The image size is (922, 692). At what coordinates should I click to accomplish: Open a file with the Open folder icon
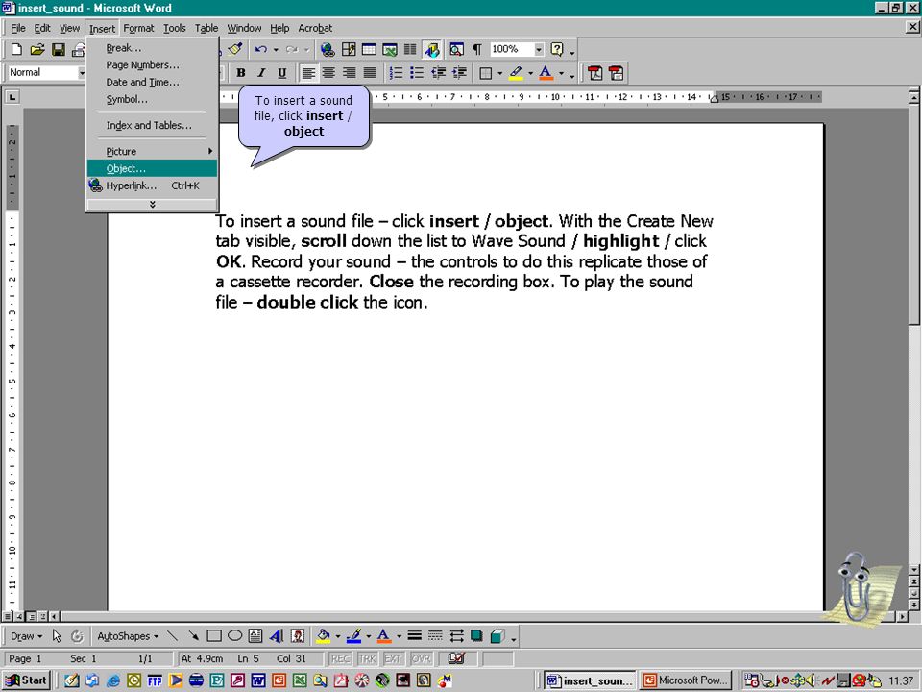(x=37, y=49)
